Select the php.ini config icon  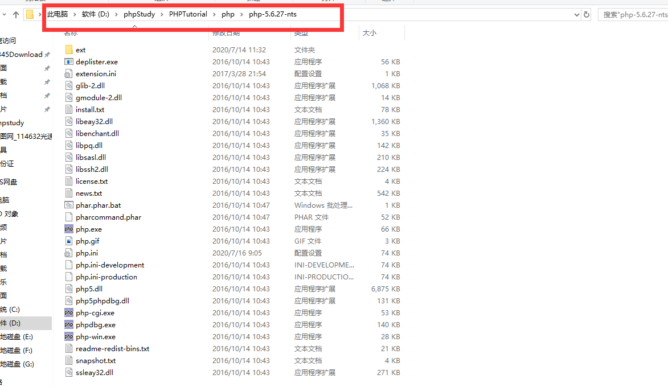[68, 253]
